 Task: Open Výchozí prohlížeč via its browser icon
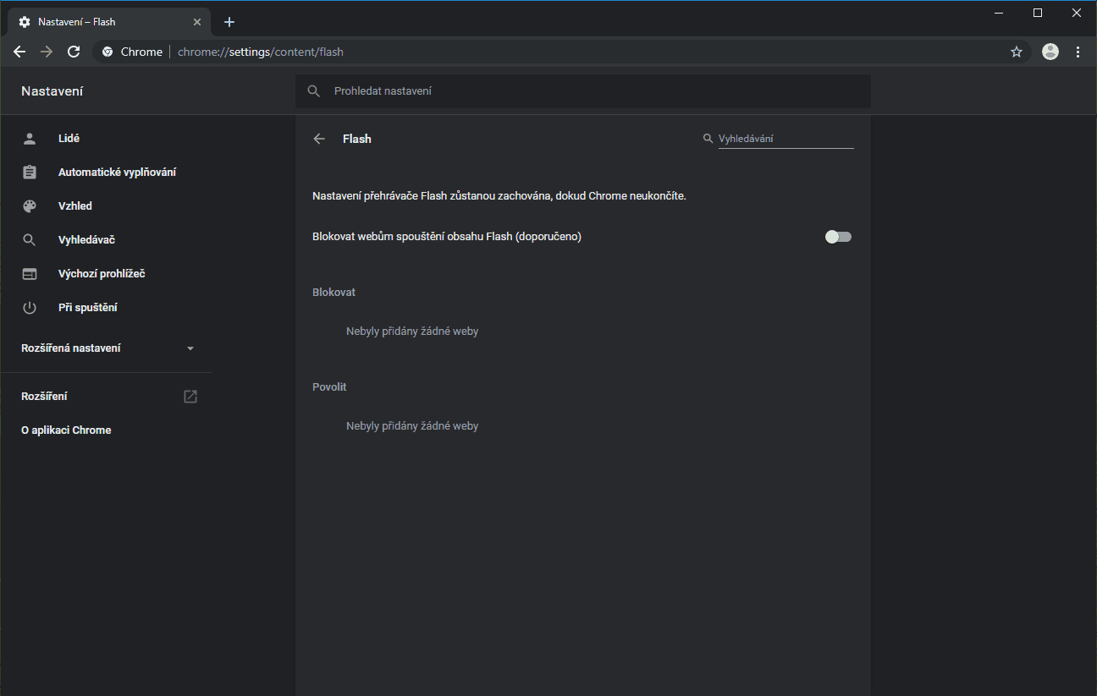click(30, 273)
